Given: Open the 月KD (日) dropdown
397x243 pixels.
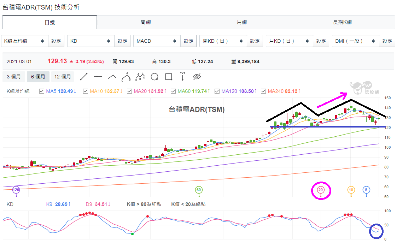Looking at the screenshot, I should (x=290, y=41).
